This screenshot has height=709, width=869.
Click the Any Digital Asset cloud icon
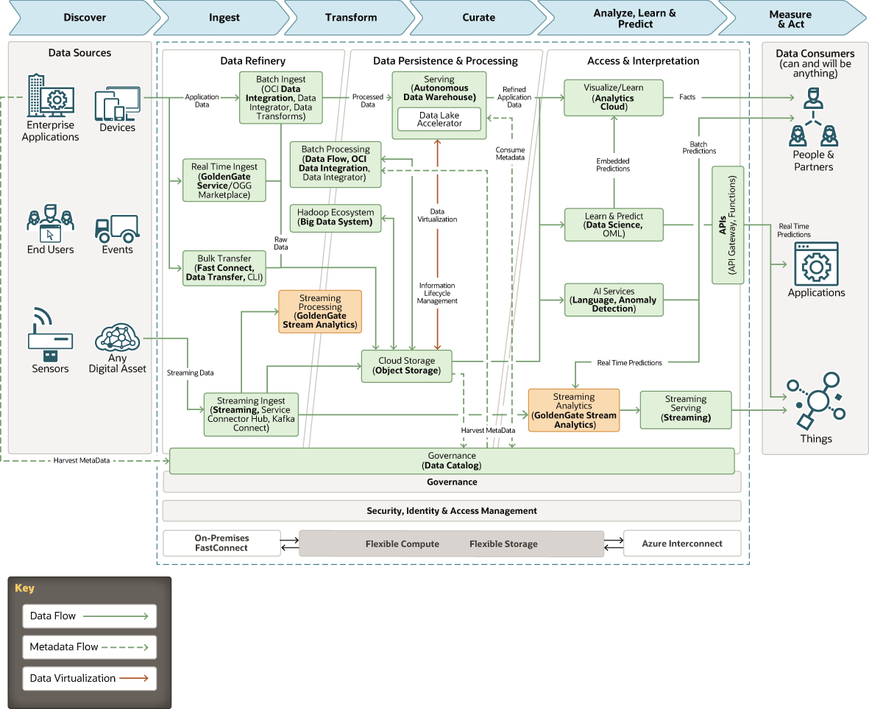117,337
